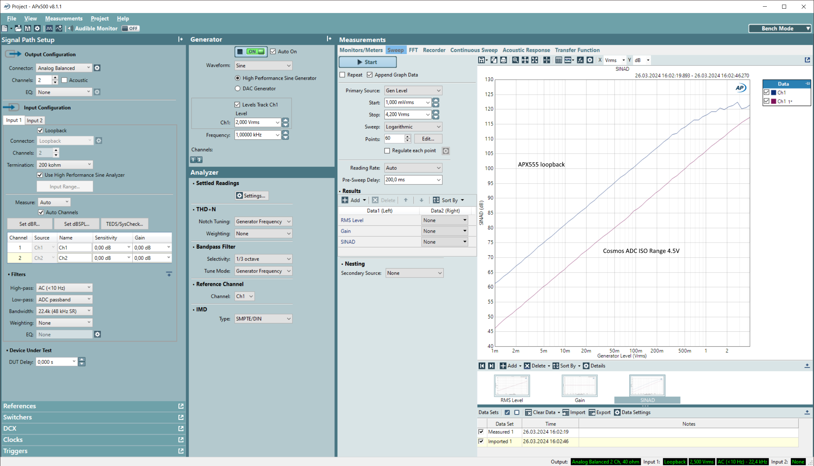Image resolution: width=814 pixels, height=466 pixels.
Task: Print the SINAD graph
Action: pos(503,60)
